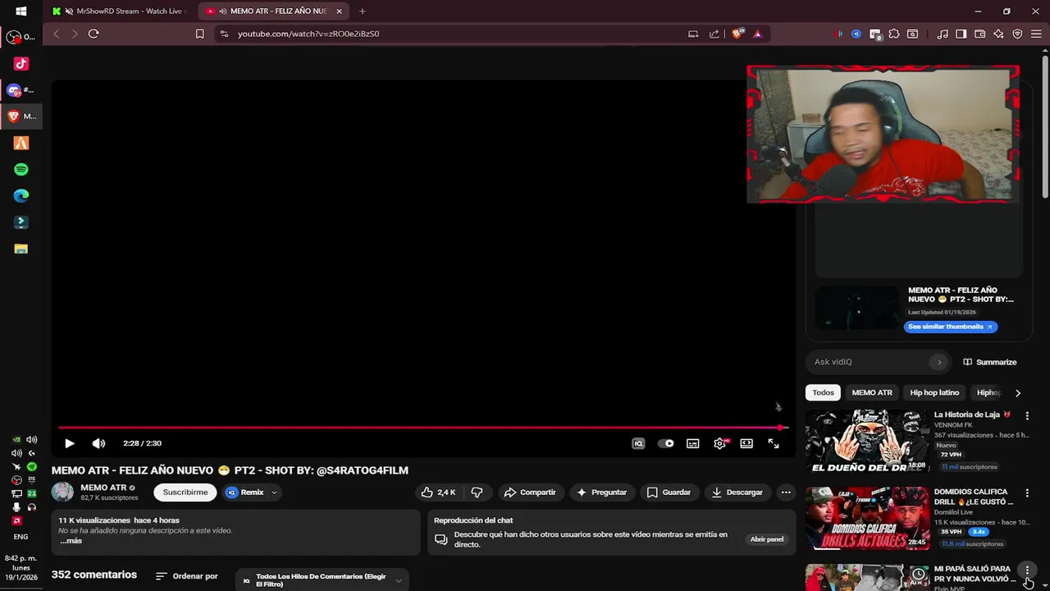Screen dimensions: 1050x591
Task: Open the player settings gear
Action: click(x=719, y=443)
